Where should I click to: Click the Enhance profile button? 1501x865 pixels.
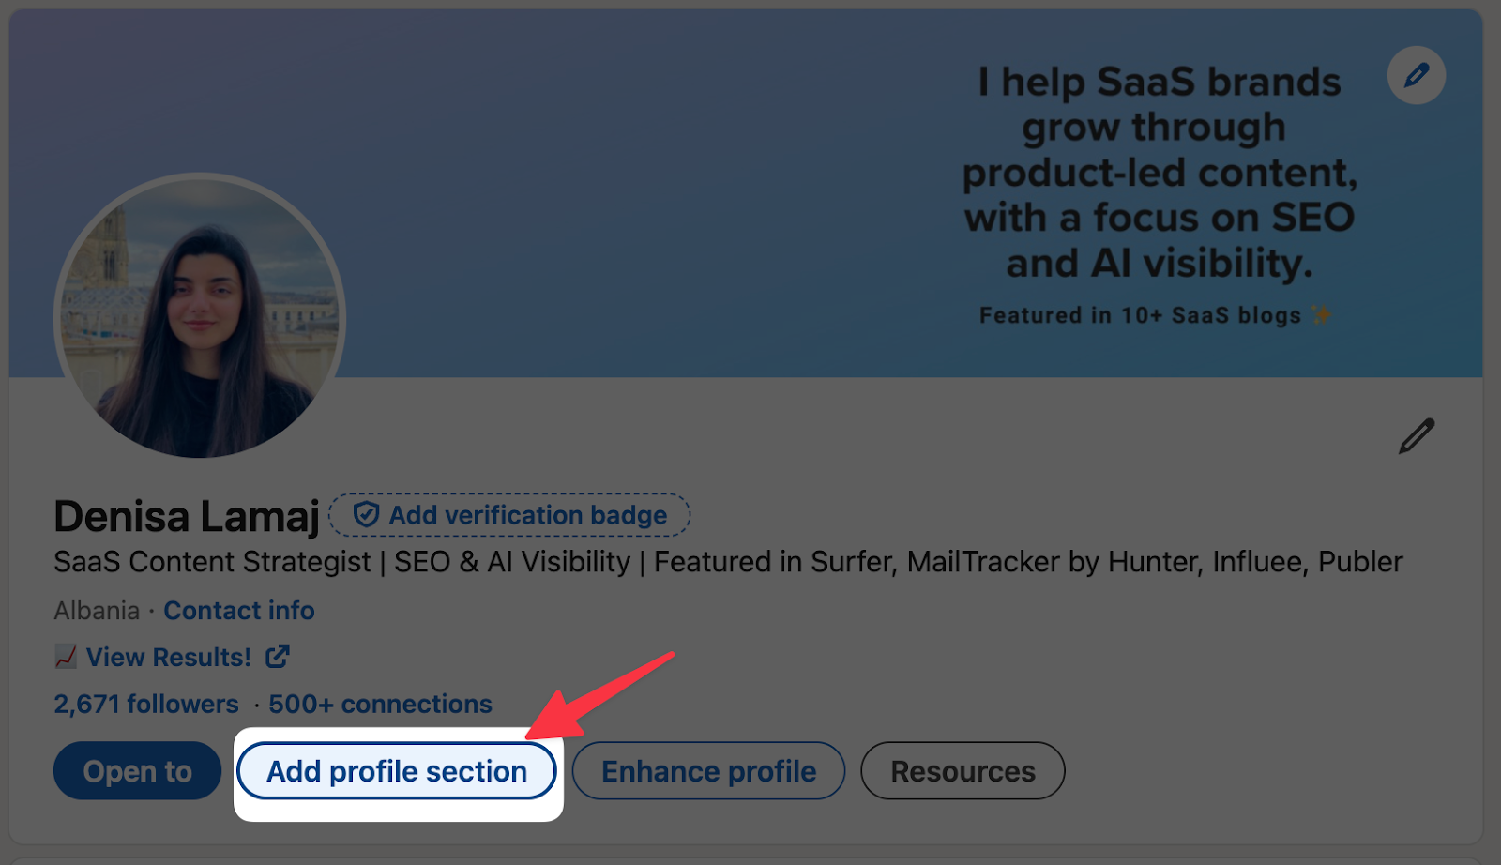(708, 770)
